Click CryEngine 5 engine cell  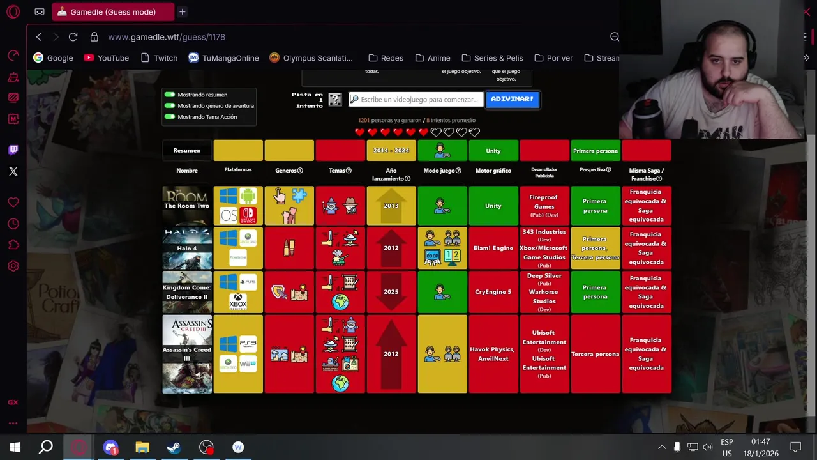(493, 292)
